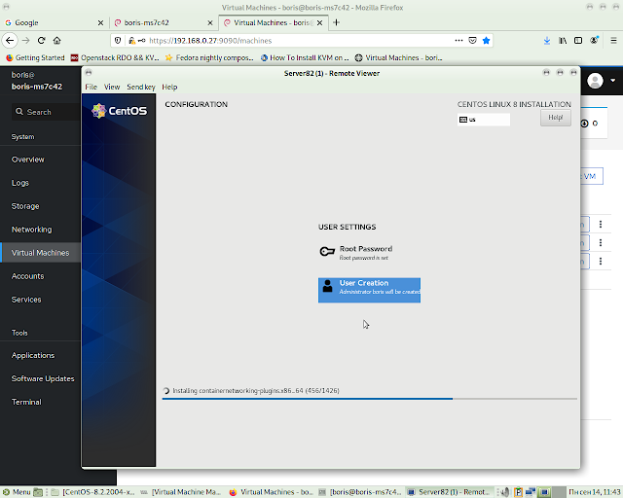Open the Firefox account icon
623x498 pixels.
[x=595, y=41]
